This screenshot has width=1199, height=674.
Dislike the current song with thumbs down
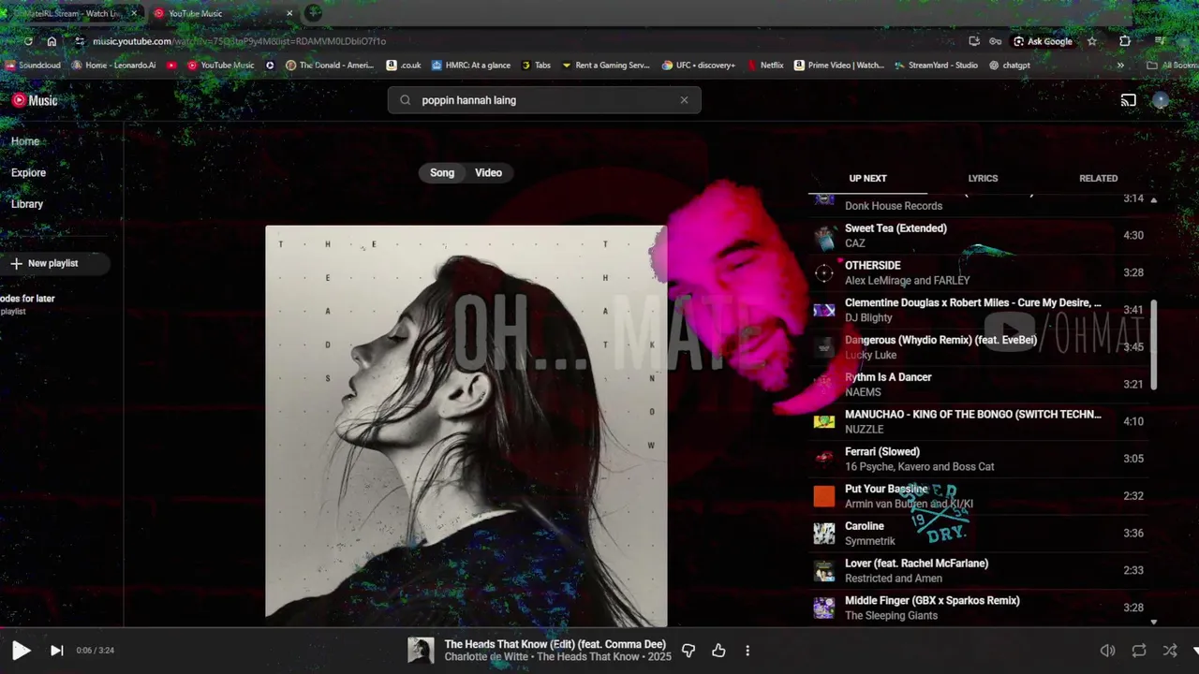pos(688,651)
